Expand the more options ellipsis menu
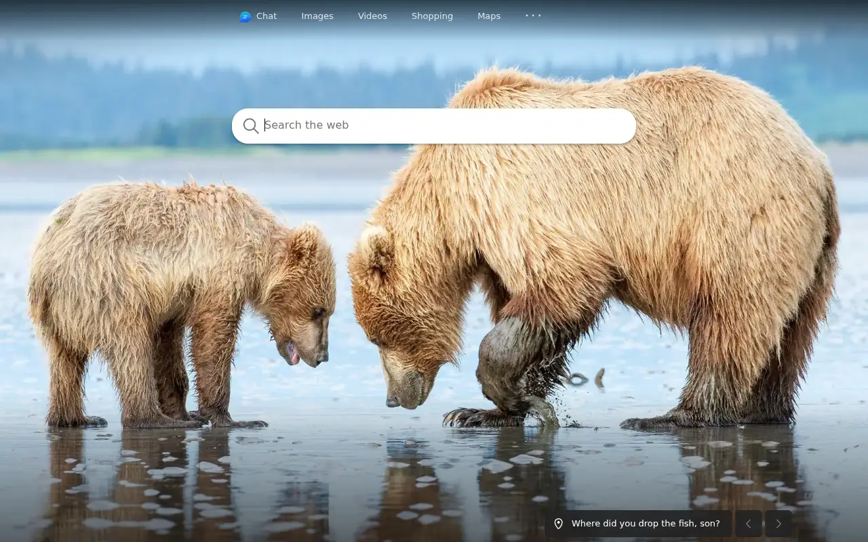 (533, 16)
